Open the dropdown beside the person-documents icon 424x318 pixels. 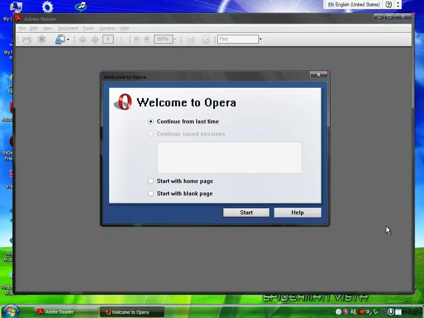pyautogui.click(x=68, y=39)
